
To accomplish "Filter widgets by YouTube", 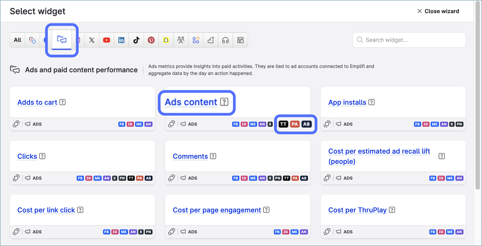I will click(x=107, y=40).
